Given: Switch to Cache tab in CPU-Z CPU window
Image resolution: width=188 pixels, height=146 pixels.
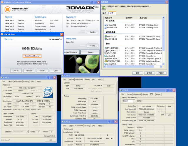Looking at the screenshot, I should 10,82.
